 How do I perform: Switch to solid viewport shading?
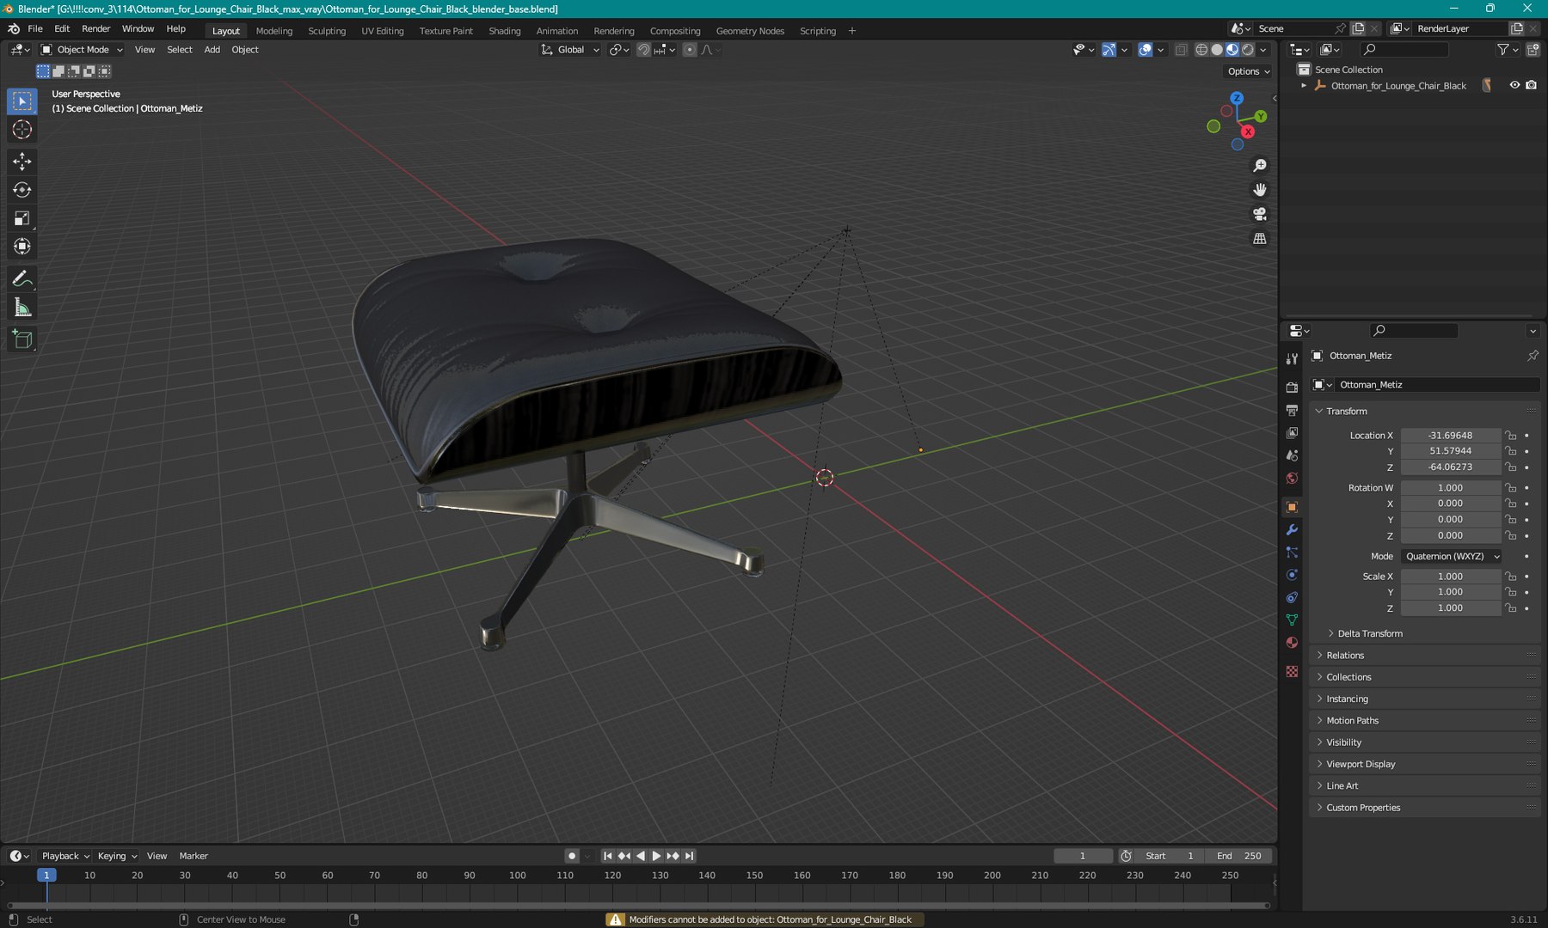pos(1217,50)
